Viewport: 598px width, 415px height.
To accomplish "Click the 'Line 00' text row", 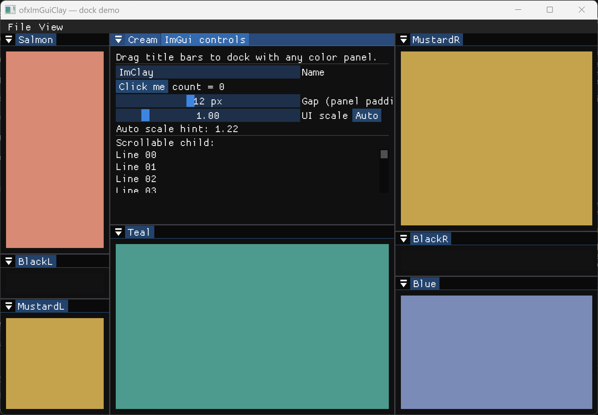I will pyautogui.click(x=136, y=155).
